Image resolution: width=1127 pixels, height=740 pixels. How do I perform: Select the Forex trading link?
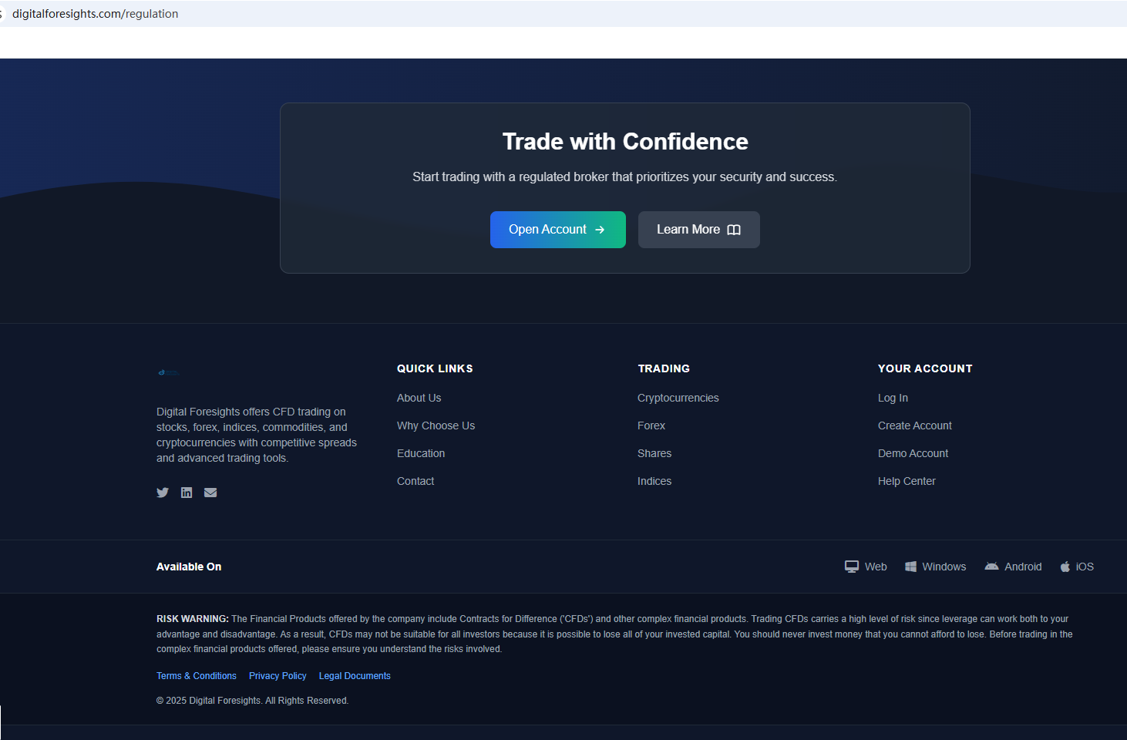point(651,425)
